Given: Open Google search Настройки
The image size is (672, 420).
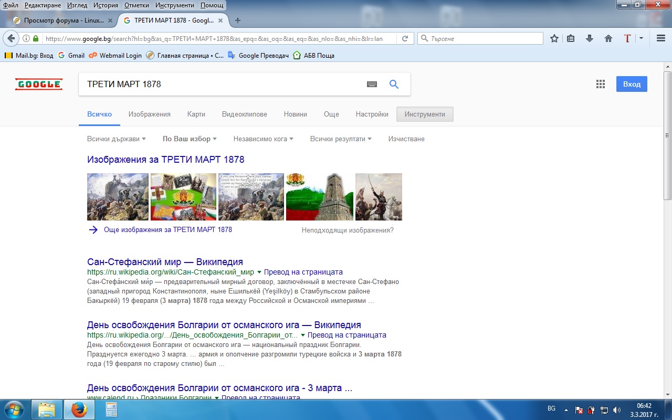Looking at the screenshot, I should coord(372,114).
